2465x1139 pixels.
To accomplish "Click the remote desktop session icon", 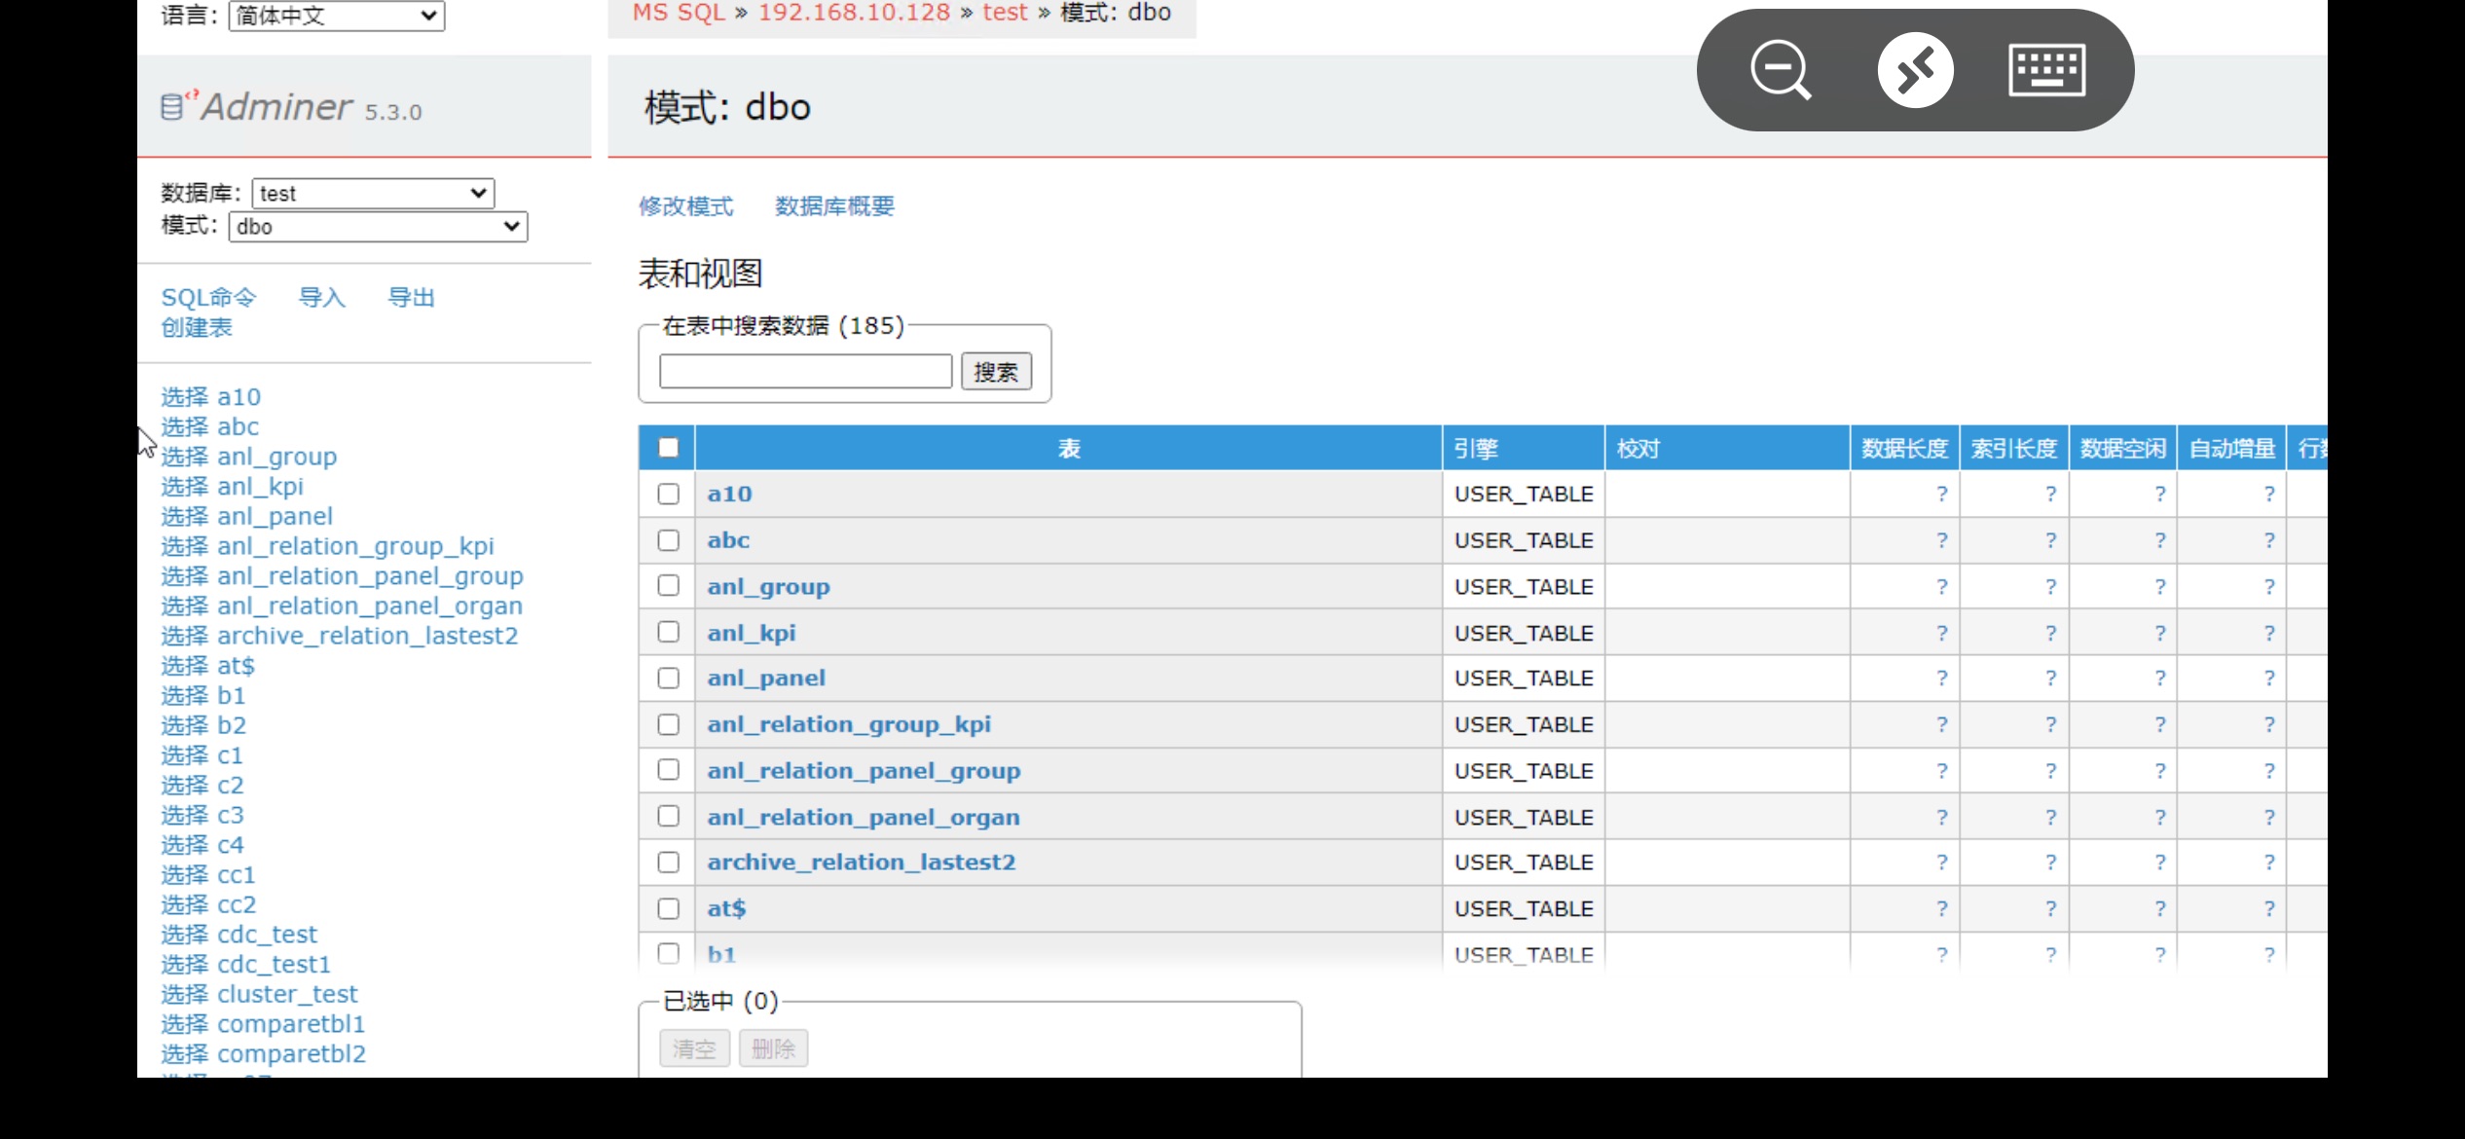I will click(x=1915, y=70).
